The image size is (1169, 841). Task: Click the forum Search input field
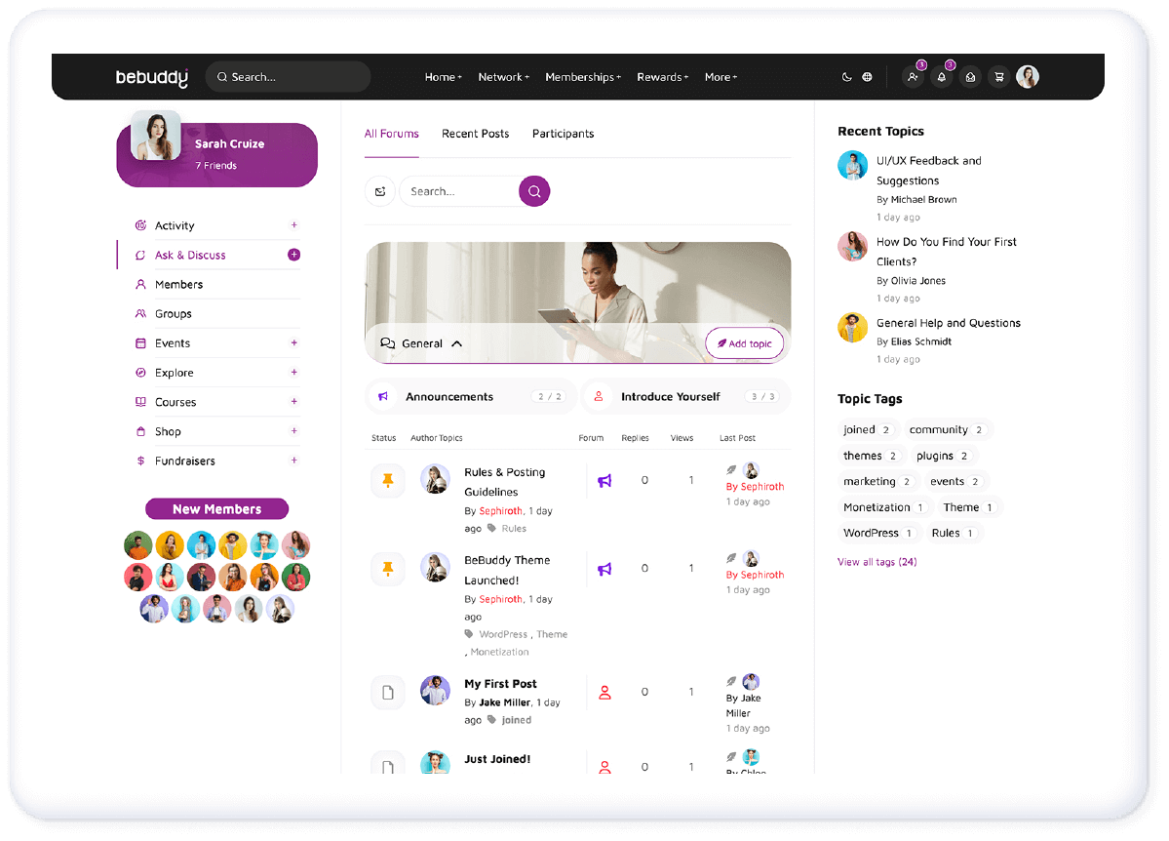point(458,191)
